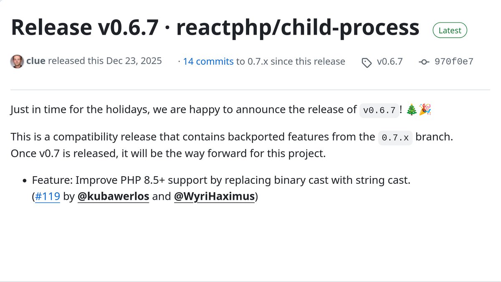
Task: Click the Release v0.6.7 page heading
Action: [215, 28]
